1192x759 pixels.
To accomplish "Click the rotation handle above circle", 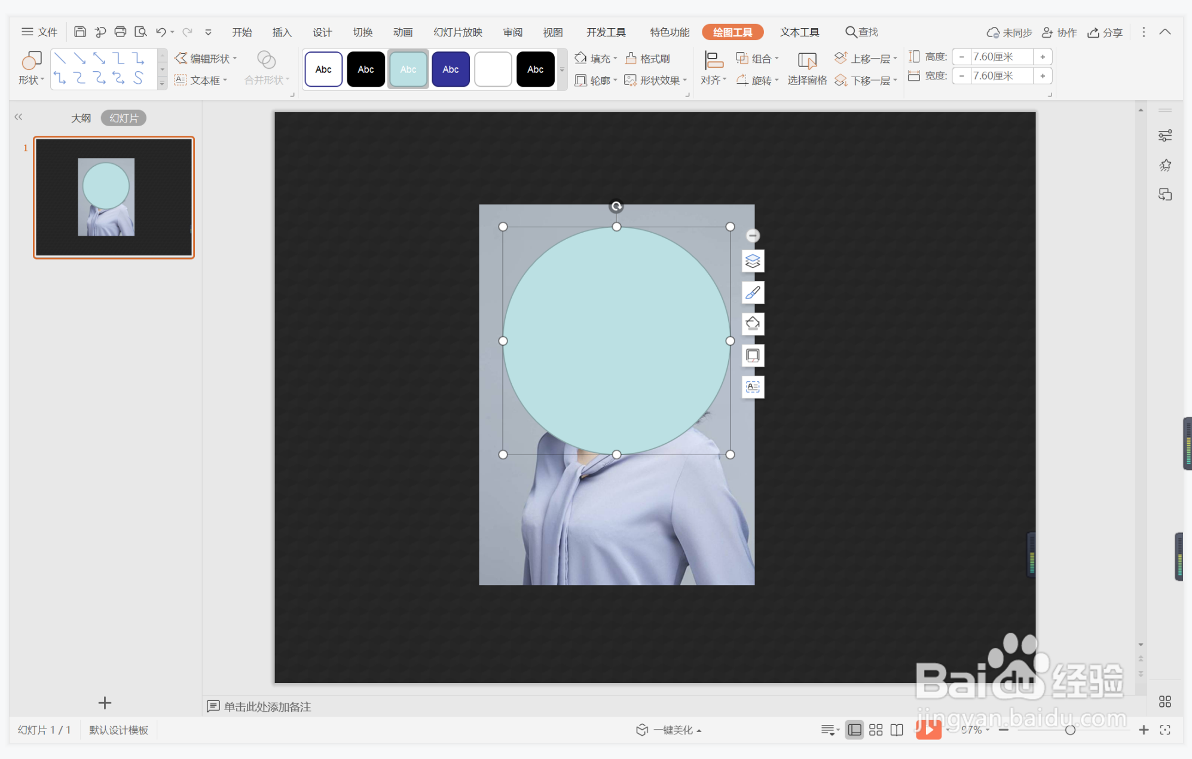I will coord(616,206).
